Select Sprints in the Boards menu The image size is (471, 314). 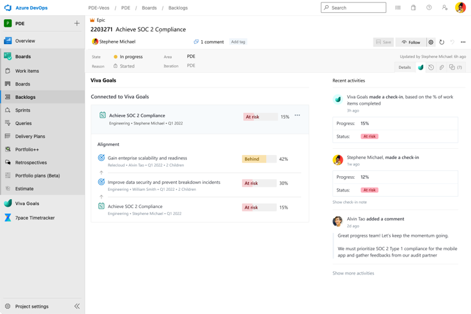point(23,110)
